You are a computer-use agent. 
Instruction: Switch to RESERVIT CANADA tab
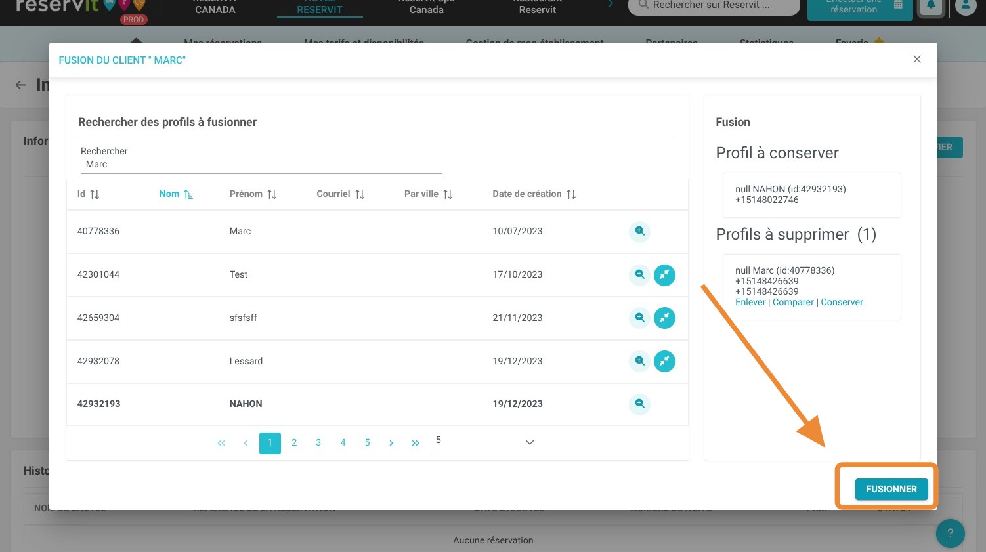[x=215, y=7]
